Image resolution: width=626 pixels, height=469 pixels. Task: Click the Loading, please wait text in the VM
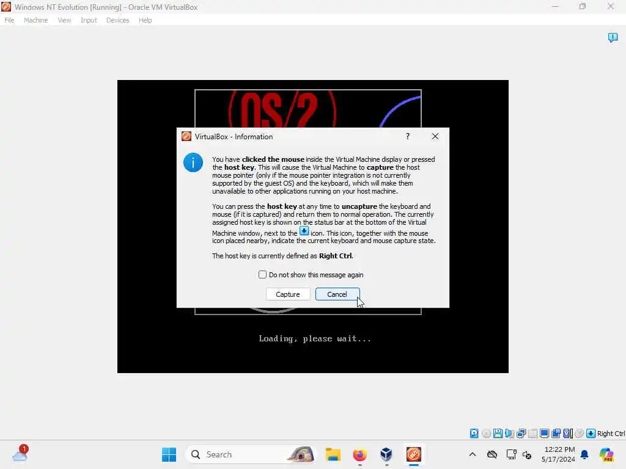315,338
